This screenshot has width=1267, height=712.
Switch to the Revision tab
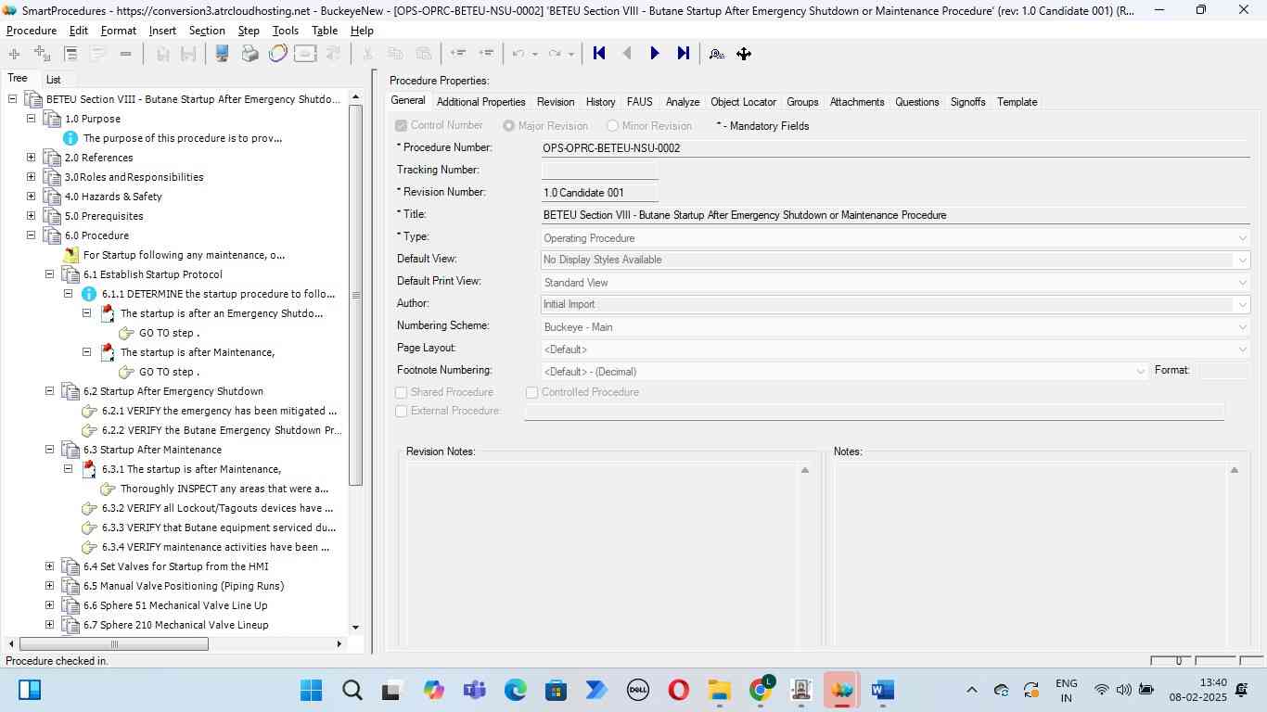click(556, 102)
